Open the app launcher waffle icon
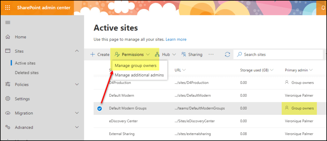 pos(8,8)
